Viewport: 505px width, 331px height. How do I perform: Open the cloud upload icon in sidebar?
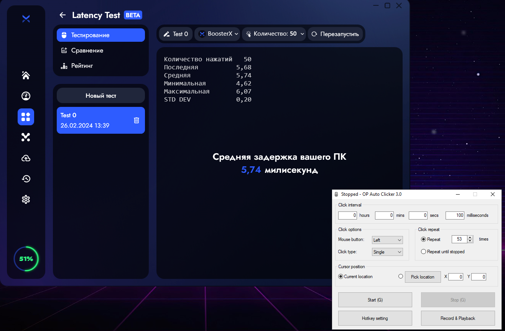[x=26, y=158]
